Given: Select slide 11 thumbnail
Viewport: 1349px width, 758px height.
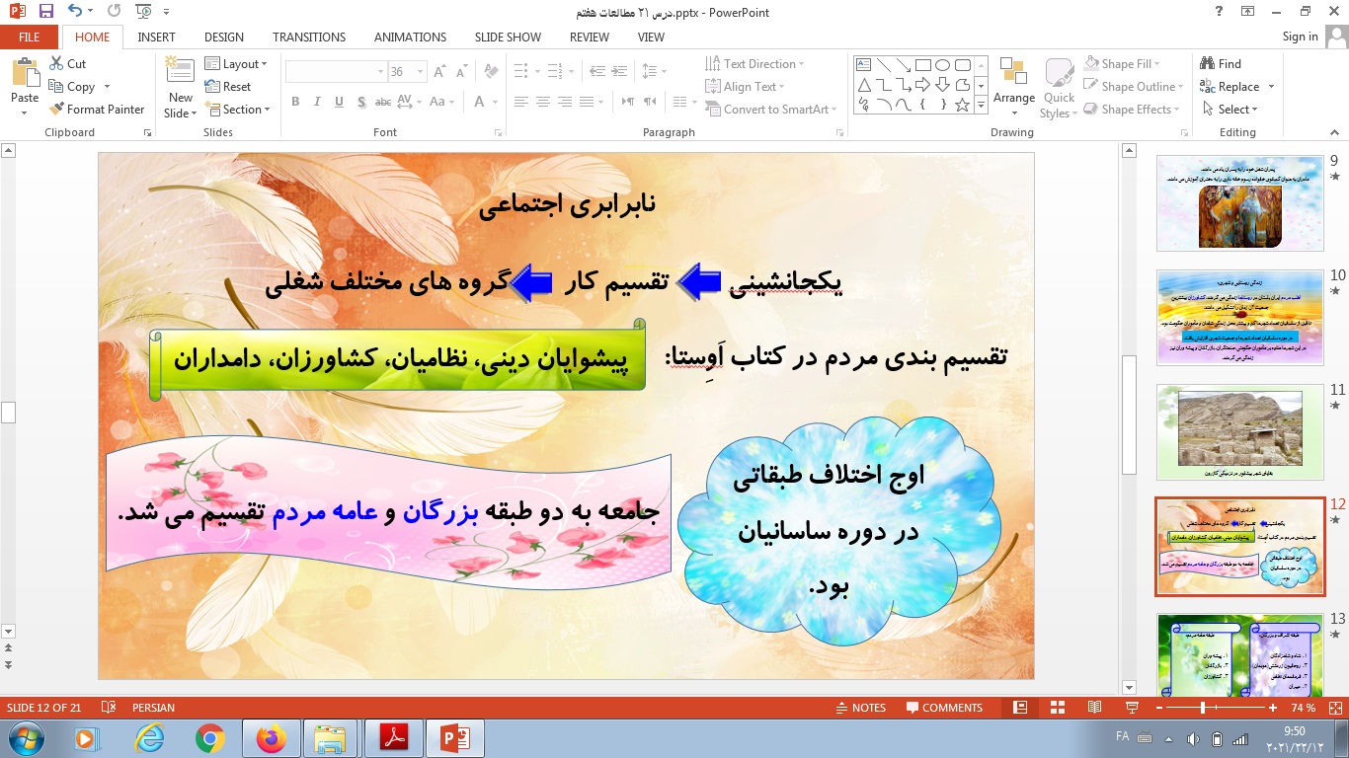Looking at the screenshot, I should (1239, 430).
